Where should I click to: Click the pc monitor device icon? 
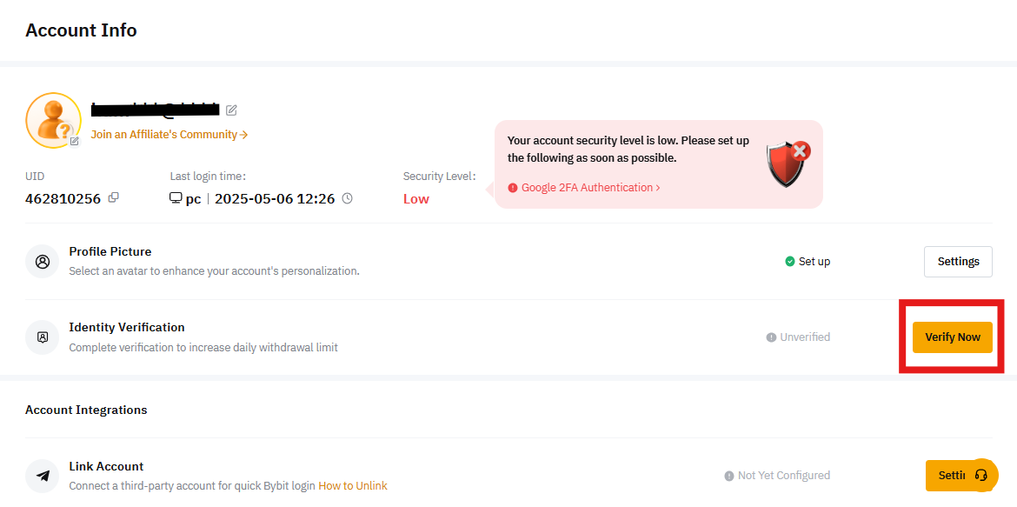[176, 198]
